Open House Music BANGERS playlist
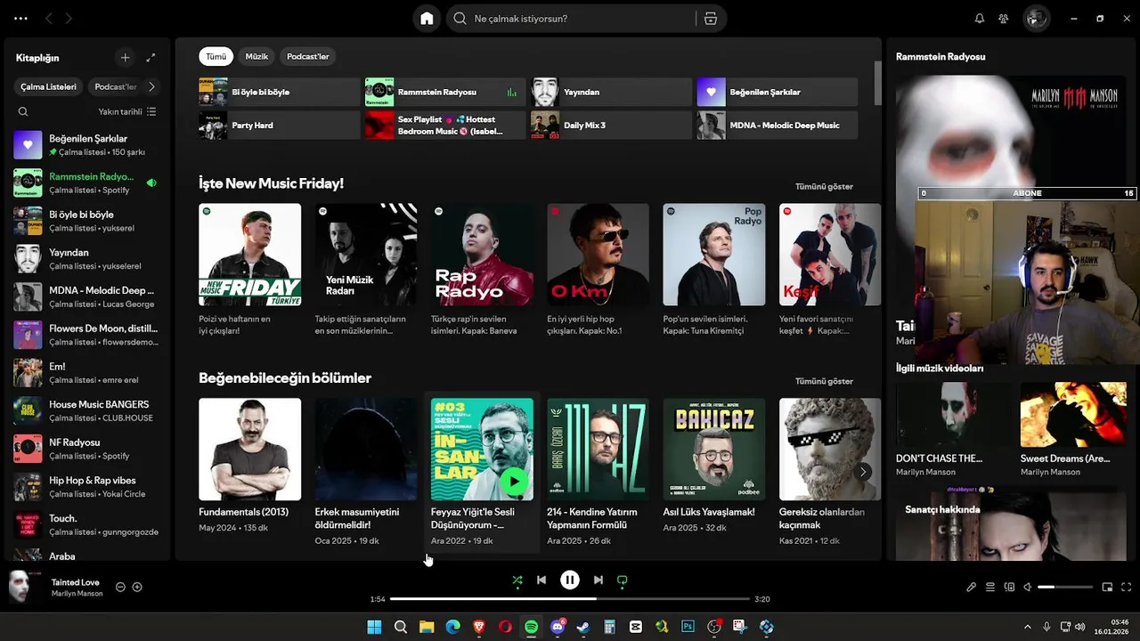 pos(87,410)
